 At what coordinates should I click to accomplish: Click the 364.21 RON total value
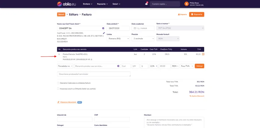(197, 92)
